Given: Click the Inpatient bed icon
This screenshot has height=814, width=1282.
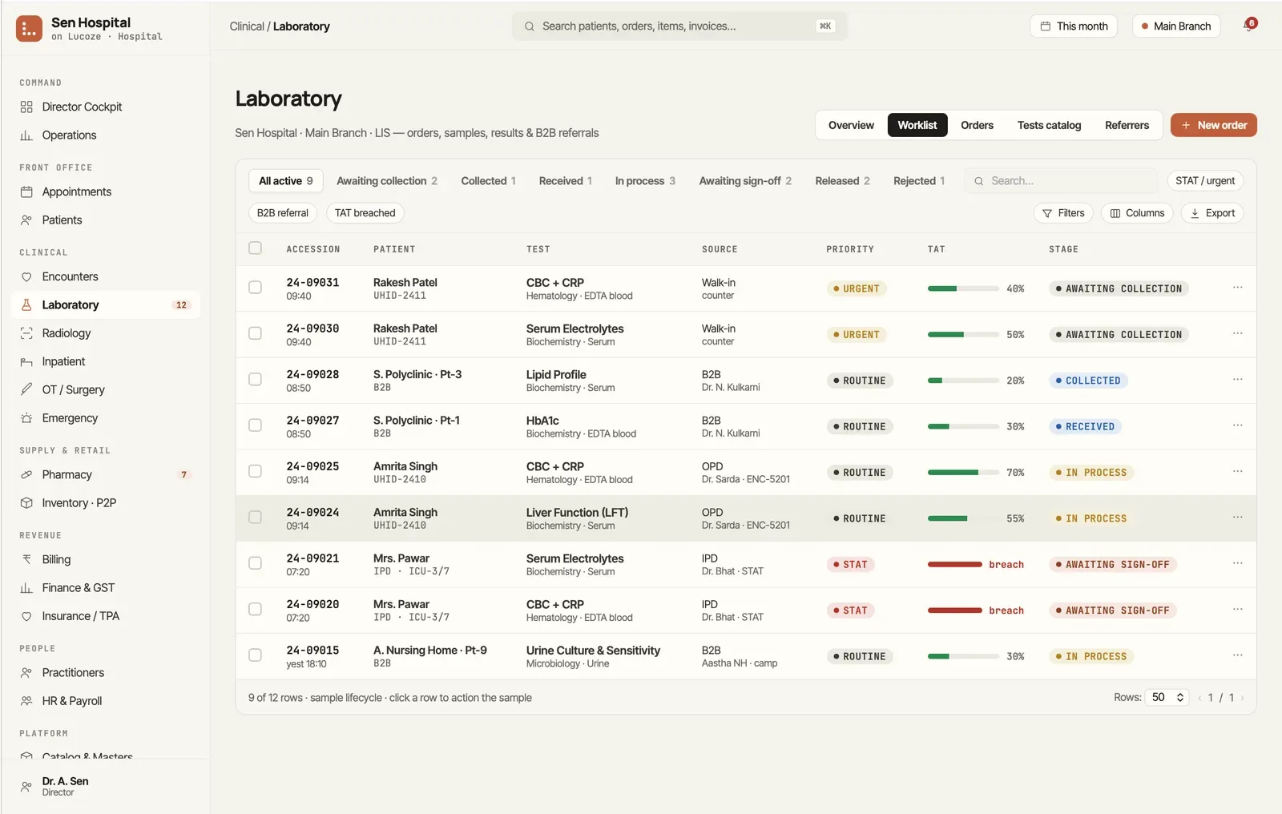Looking at the screenshot, I should point(26,362).
